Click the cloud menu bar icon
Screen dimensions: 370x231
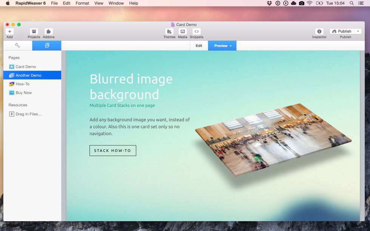pos(294,3)
